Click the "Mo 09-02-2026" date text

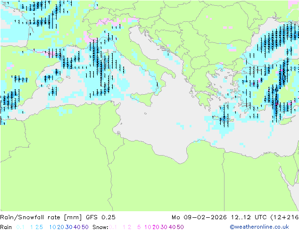click(x=199, y=217)
